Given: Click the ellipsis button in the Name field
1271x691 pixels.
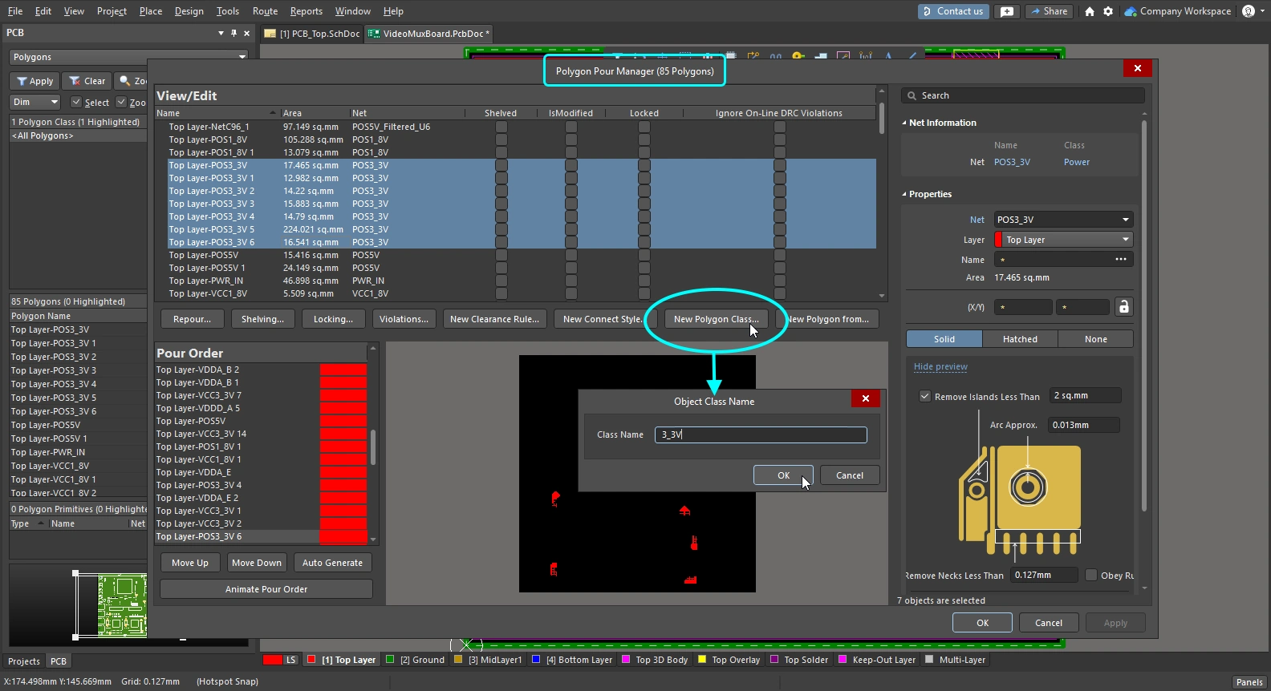Looking at the screenshot, I should 1120,260.
